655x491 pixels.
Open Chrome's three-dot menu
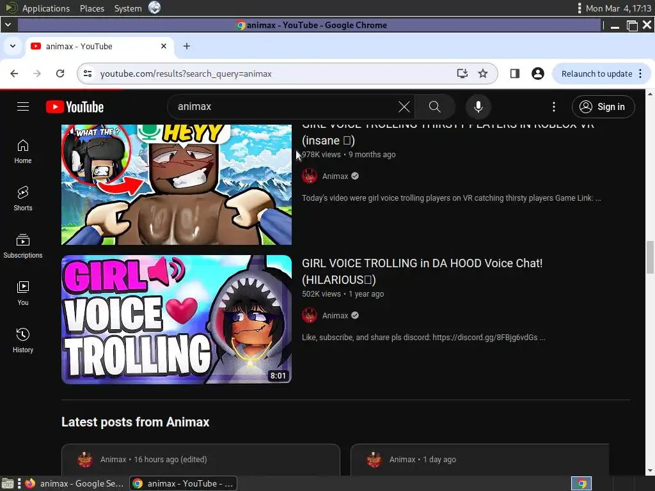click(x=640, y=74)
